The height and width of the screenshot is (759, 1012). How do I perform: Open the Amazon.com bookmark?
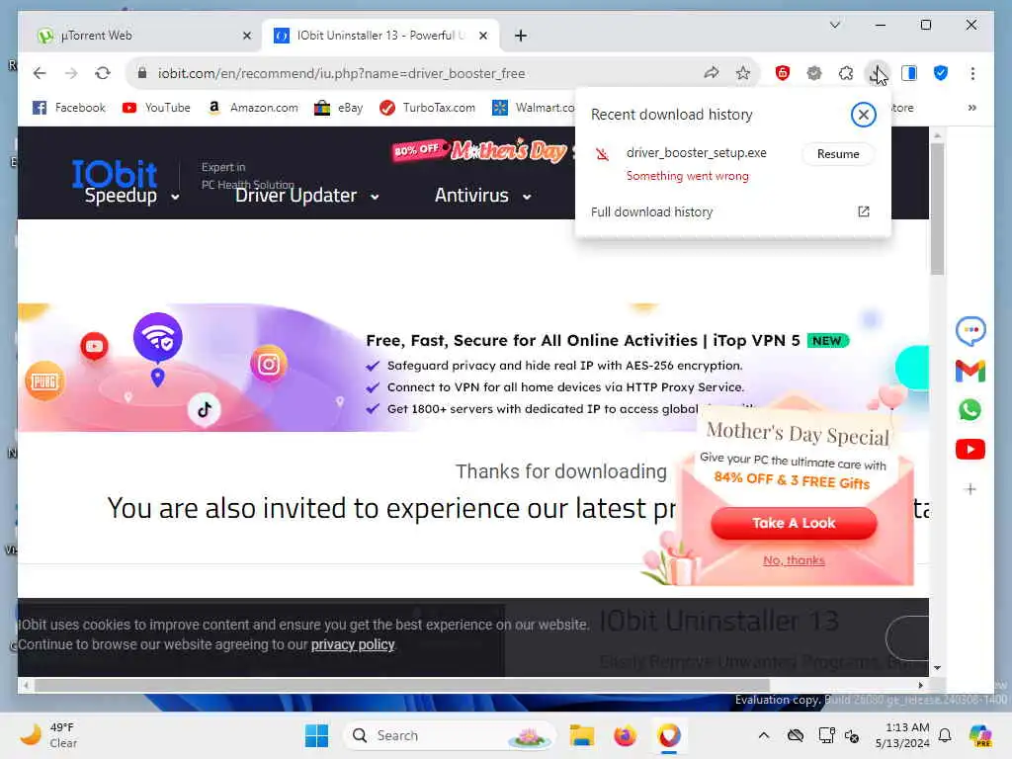pyautogui.click(x=252, y=108)
